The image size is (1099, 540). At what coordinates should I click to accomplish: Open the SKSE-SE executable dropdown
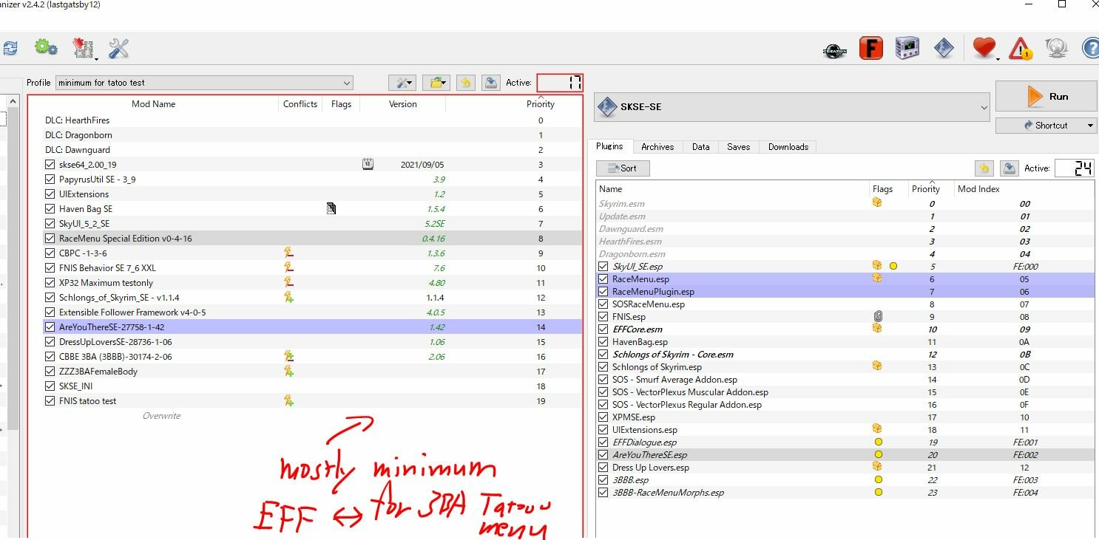792,107
